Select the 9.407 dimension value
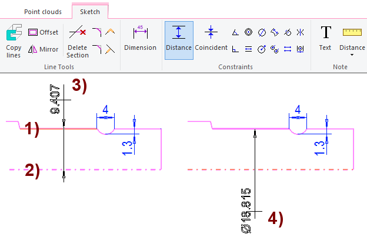 (55, 99)
